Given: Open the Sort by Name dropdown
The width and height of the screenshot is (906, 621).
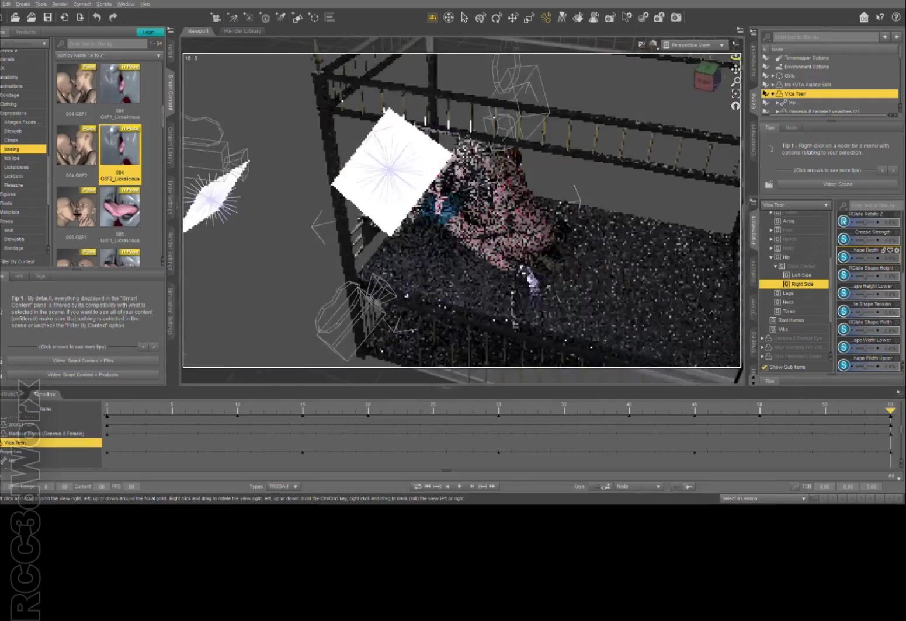Looking at the screenshot, I should pos(109,55).
